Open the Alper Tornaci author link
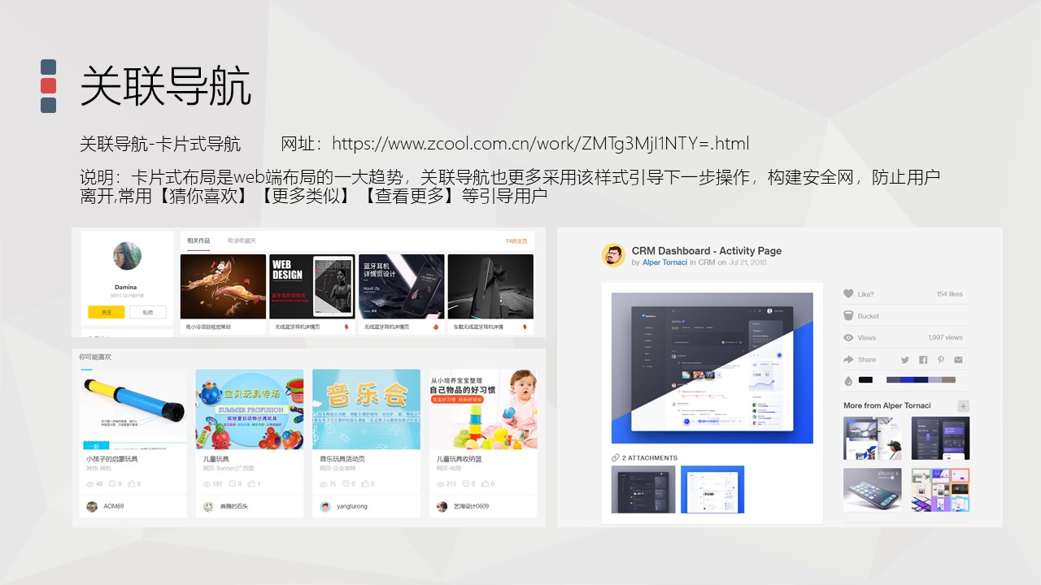Screen dimensions: 1041x585 [x=664, y=262]
